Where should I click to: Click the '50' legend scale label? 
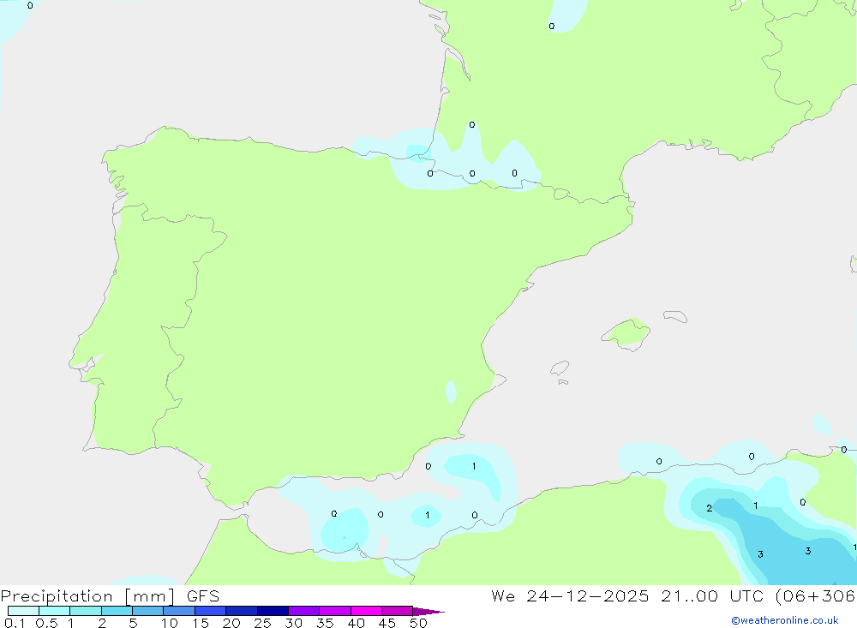[418, 623]
